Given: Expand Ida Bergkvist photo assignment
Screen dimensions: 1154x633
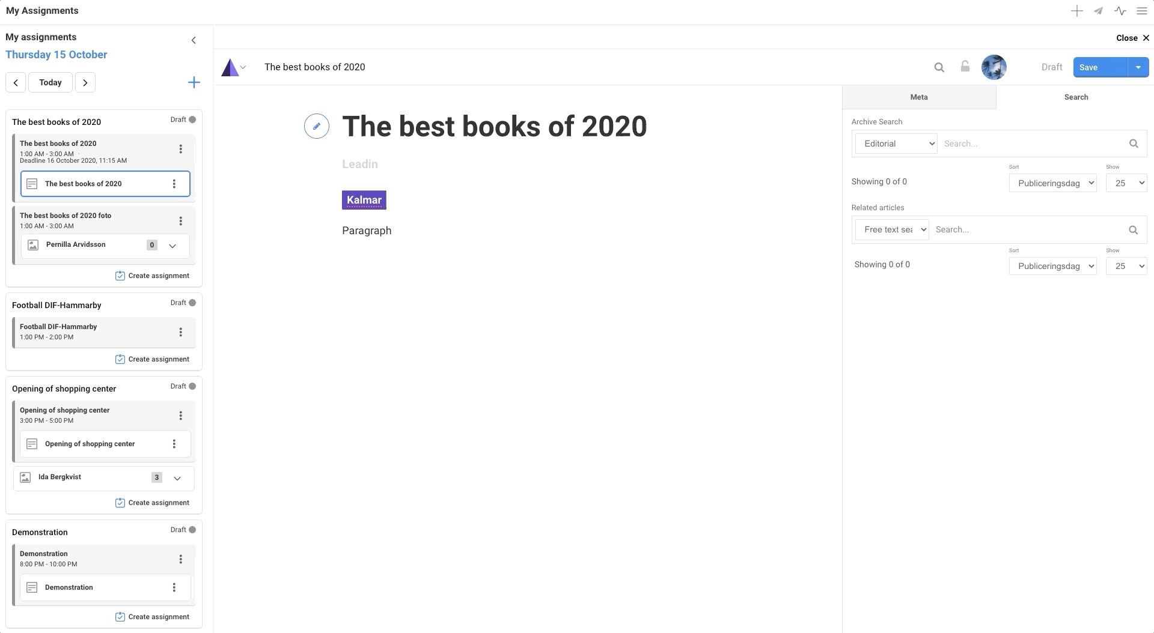Looking at the screenshot, I should coord(177,478).
